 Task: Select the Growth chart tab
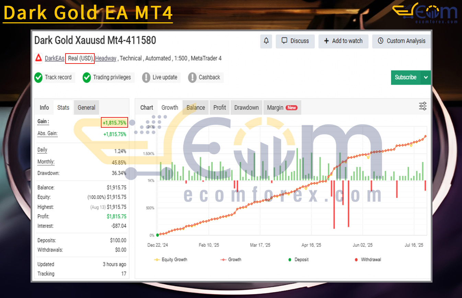[170, 107]
